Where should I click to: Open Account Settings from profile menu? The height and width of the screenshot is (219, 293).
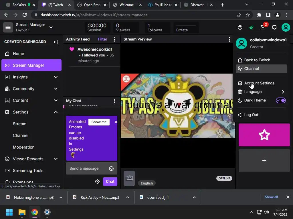(x=262, y=83)
